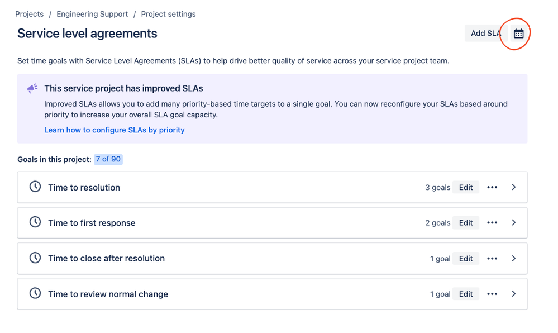Viewport: 558px width, 333px height.
Task: Expand the Time to resolution SLA row
Action: coord(514,187)
